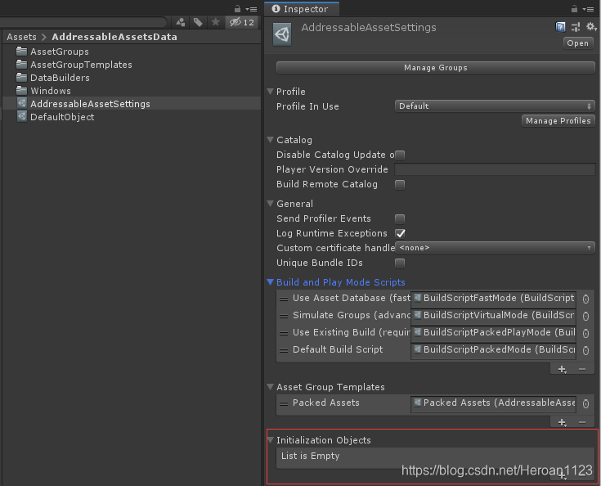Remove build script with minus button
Screen dimensions: 601x486
point(582,369)
